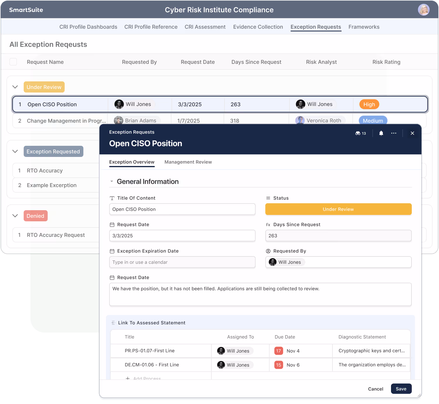Open the Frameworks tab
439x404 pixels.
point(364,27)
